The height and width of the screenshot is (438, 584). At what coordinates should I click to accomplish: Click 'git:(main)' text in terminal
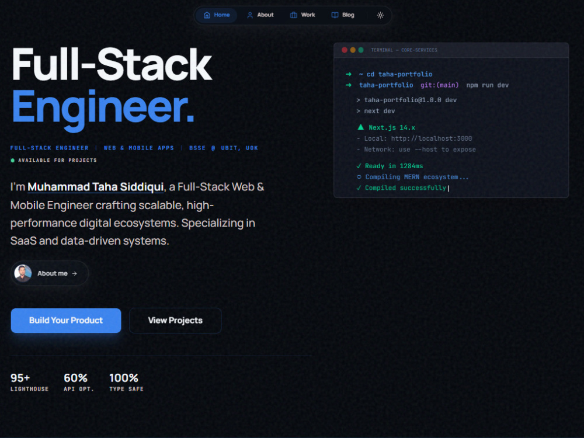(x=440, y=85)
